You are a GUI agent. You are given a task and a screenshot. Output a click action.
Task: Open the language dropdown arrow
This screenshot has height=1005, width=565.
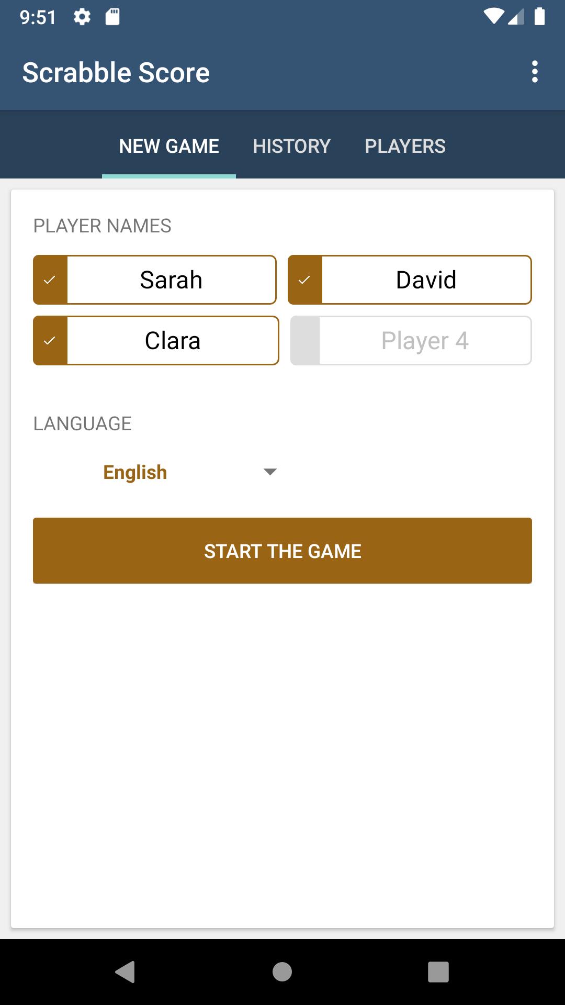coord(270,472)
